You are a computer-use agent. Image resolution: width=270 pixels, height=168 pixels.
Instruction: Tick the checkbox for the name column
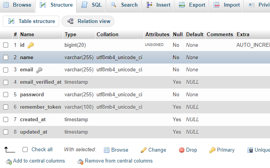(6, 58)
